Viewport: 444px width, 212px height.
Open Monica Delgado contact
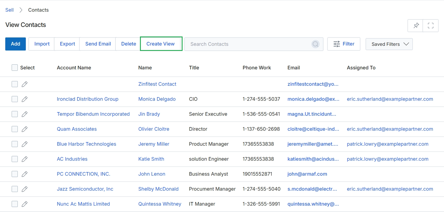[157, 99]
